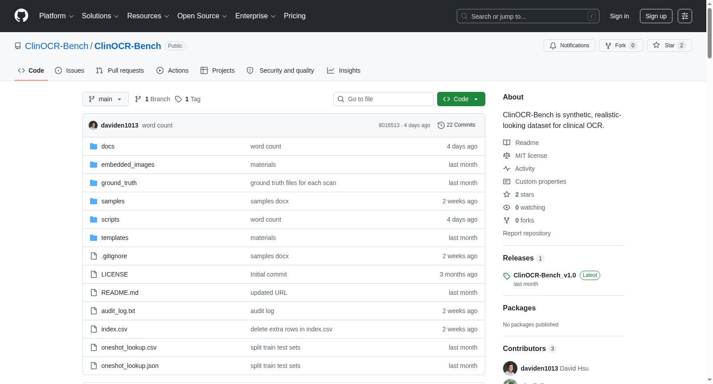Image resolution: width=713 pixels, height=384 pixels.
Task: Expand the Platform menu
Action: pyautogui.click(x=56, y=16)
